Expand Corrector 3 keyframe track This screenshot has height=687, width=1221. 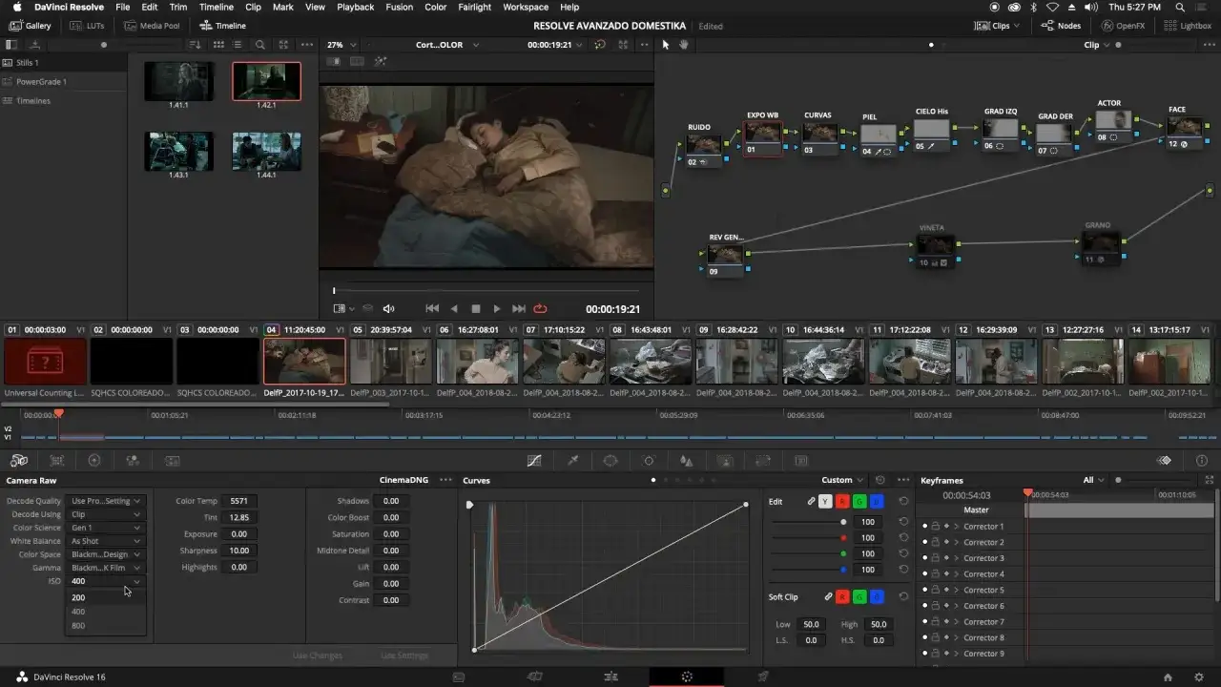pos(956,558)
